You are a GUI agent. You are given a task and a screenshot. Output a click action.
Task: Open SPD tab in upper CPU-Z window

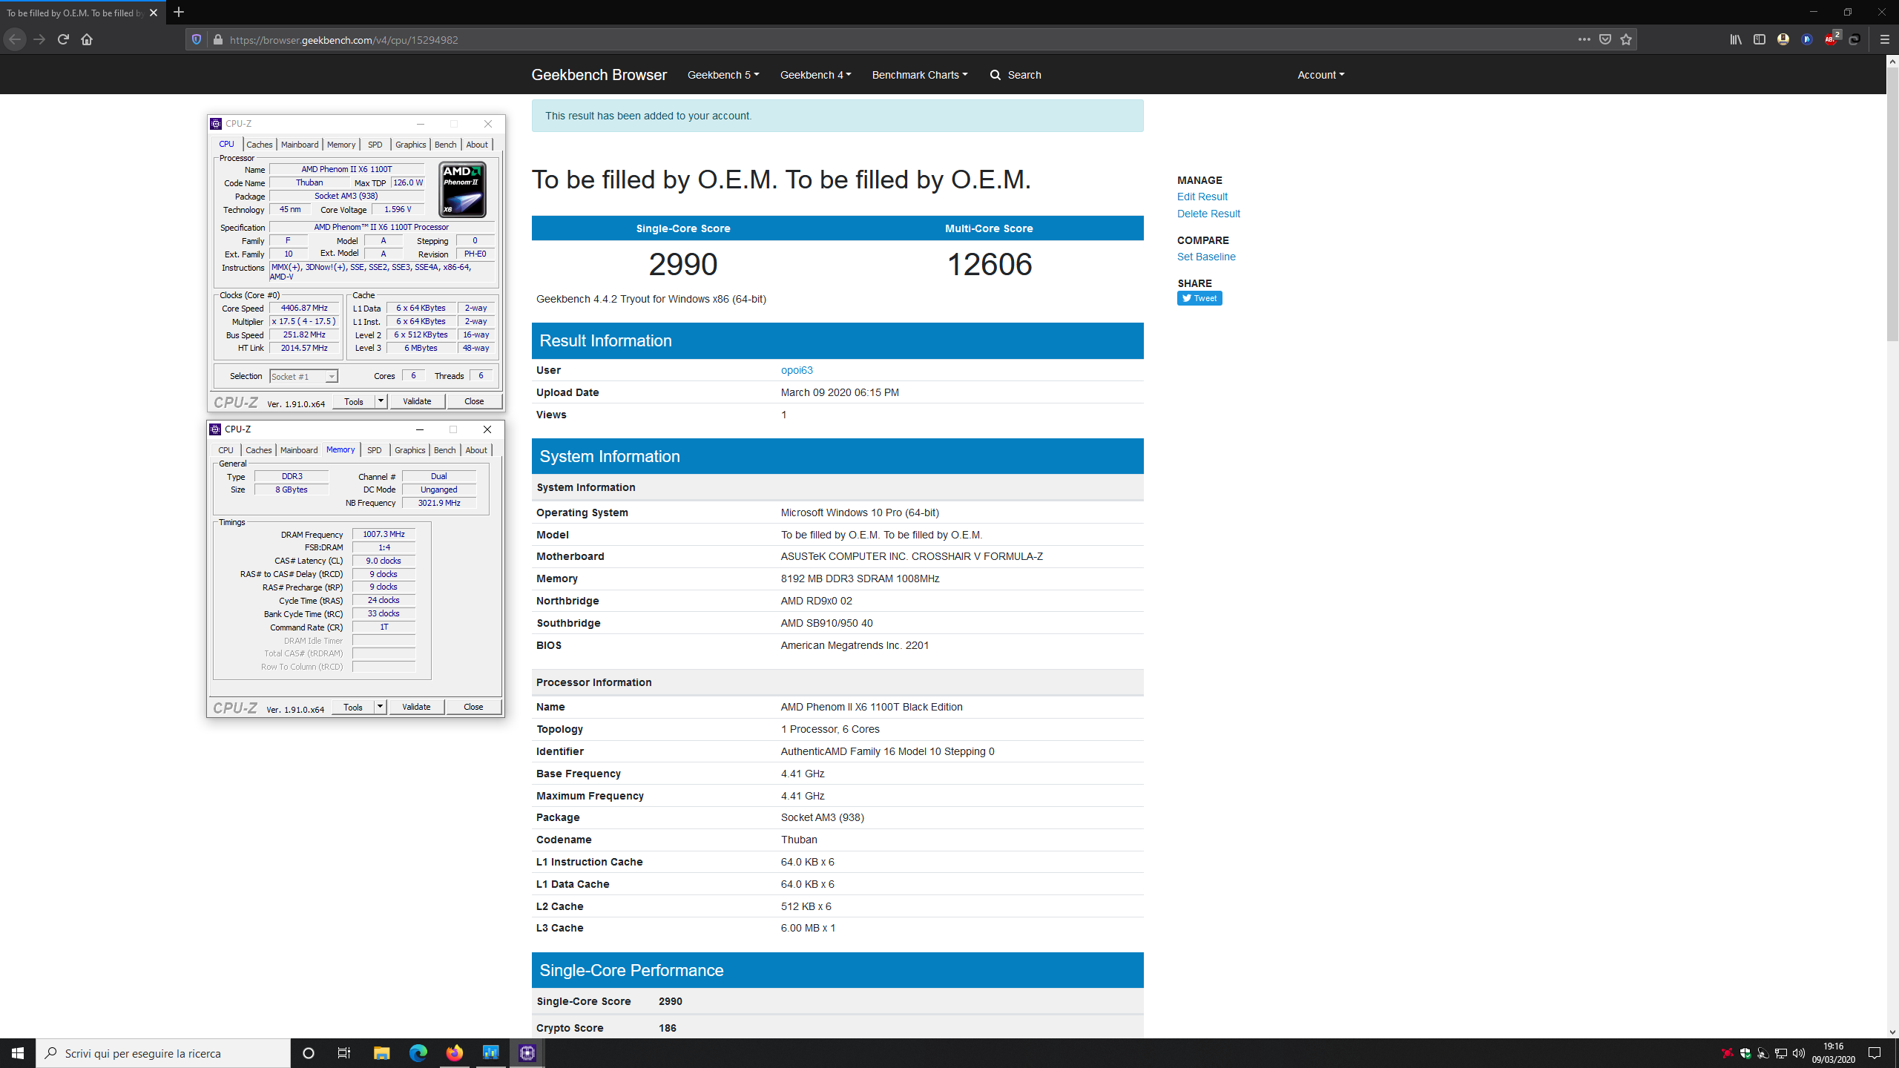[375, 145]
